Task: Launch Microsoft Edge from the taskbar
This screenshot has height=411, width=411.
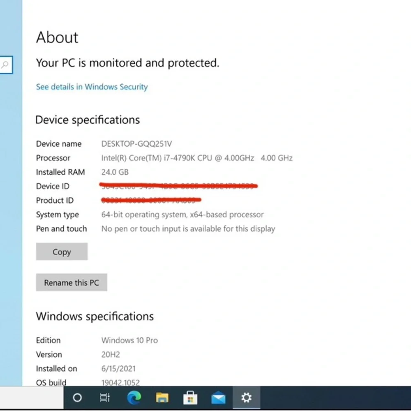Action: coord(134,397)
